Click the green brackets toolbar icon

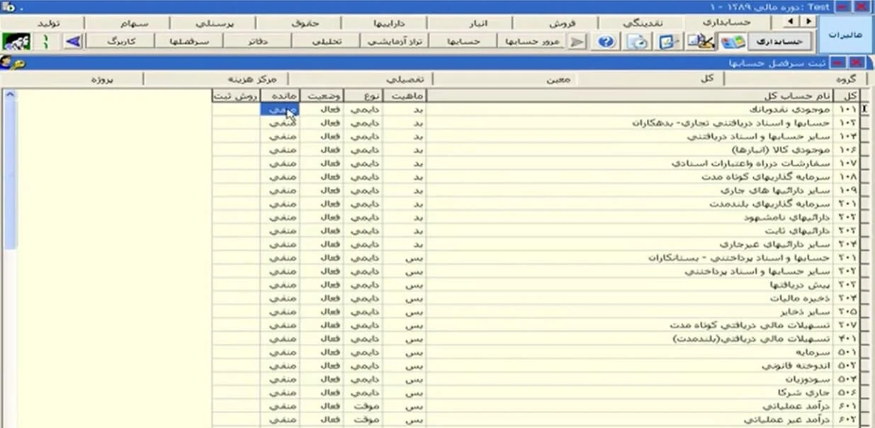(46, 42)
